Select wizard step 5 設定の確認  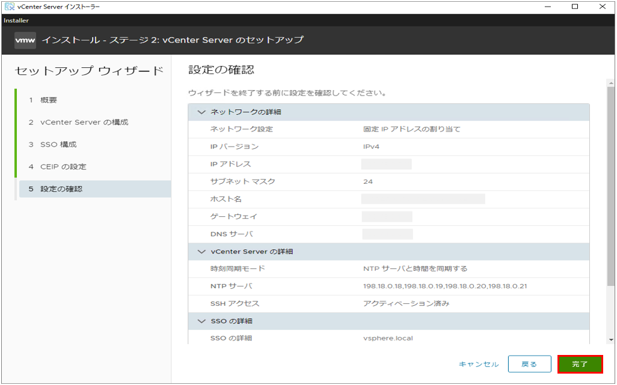94,189
